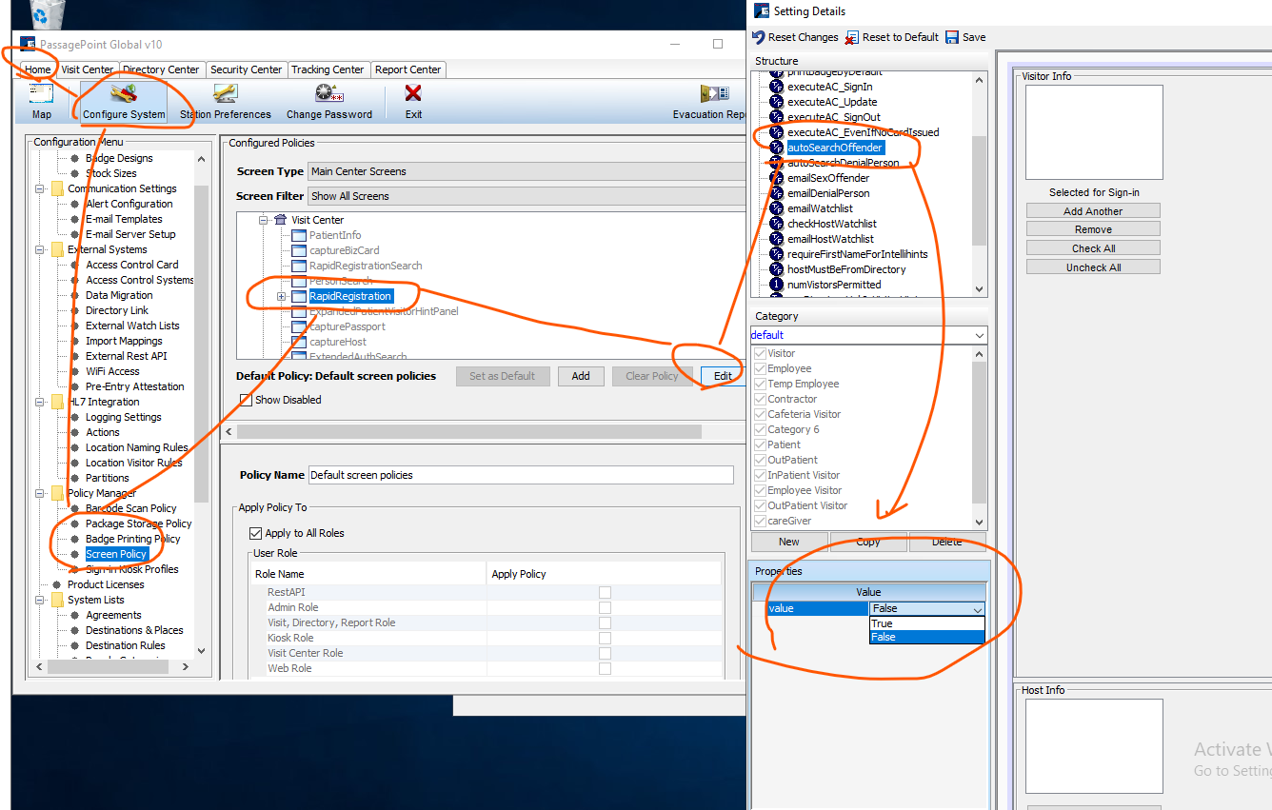Viewport: 1272px width, 810px height.
Task: Check Apply Policy for Kiosk Role
Action: [605, 638]
